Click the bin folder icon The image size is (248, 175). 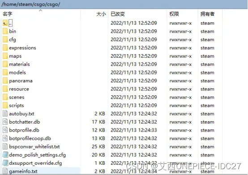(x=5, y=31)
